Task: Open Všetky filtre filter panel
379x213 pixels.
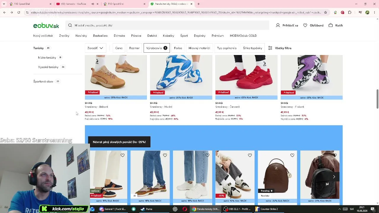Action: 280,48
